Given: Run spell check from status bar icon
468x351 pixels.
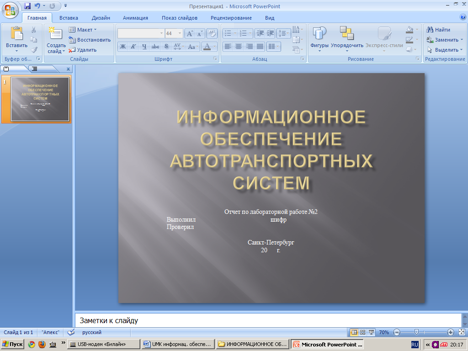Looking at the screenshot, I should [71, 332].
